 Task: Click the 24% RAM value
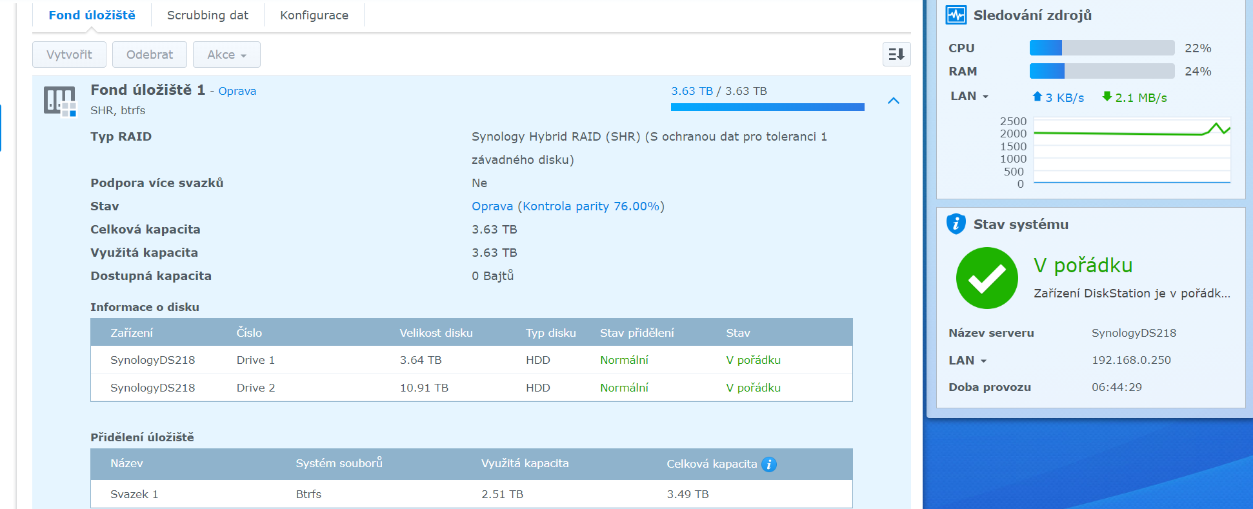coord(1198,72)
